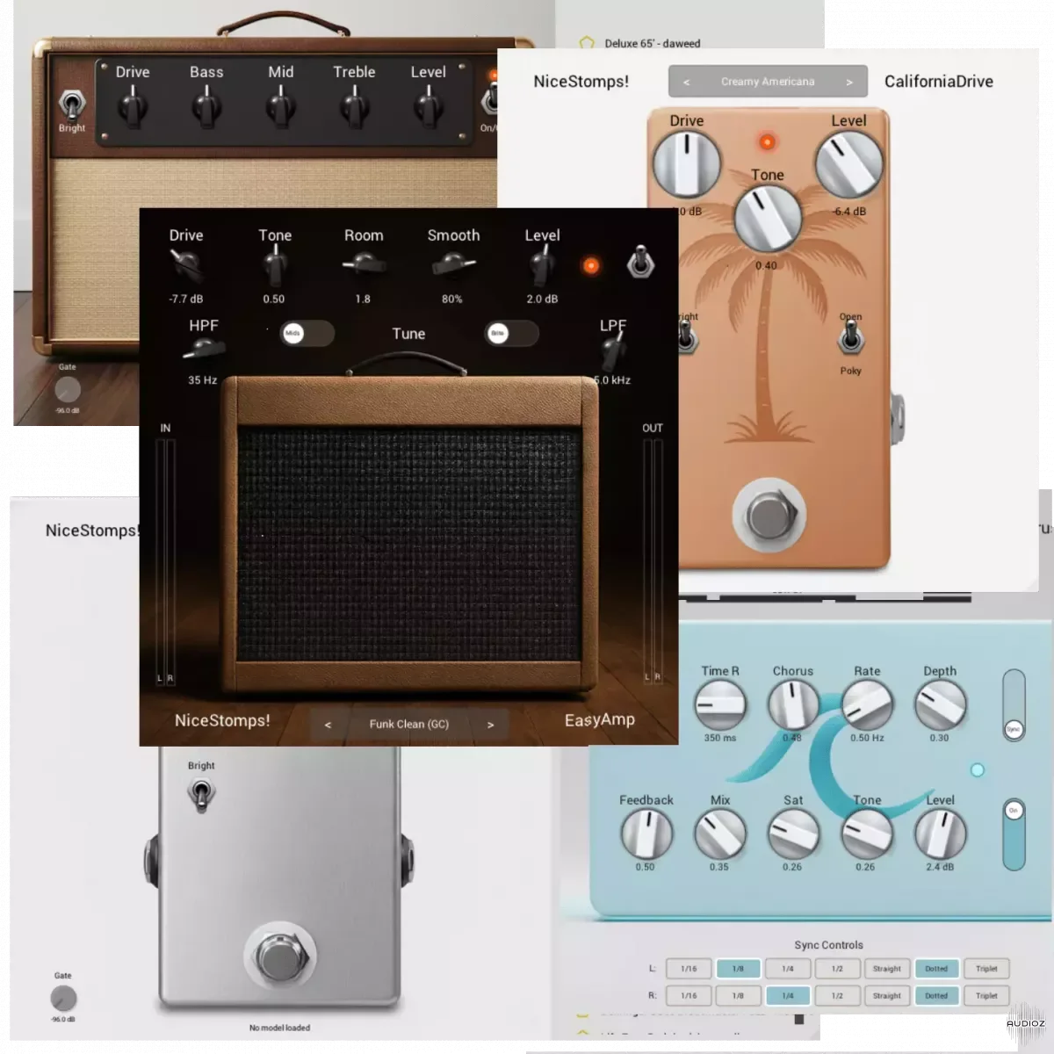Viewport: 1054px width, 1054px height.
Task: Click the Level knob on the CaliforniaDrive pedal
Action: 848,164
